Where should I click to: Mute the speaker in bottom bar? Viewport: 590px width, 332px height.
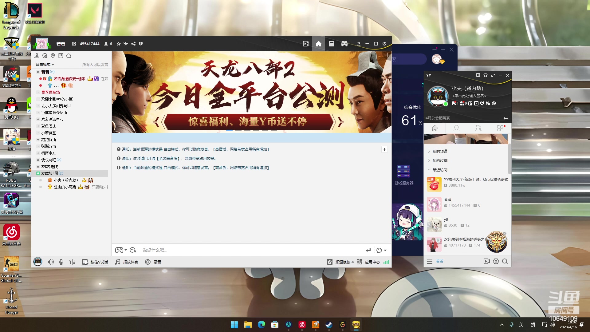point(51,262)
